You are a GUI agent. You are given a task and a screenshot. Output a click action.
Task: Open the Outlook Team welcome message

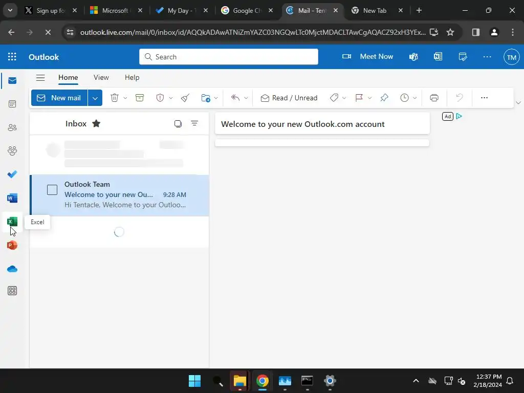click(x=120, y=195)
